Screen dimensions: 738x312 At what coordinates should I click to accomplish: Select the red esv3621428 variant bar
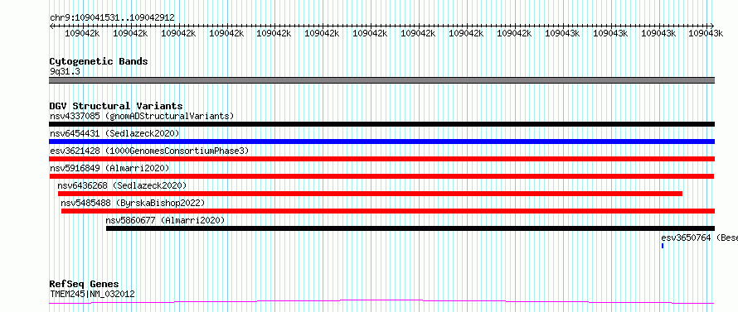(x=381, y=159)
